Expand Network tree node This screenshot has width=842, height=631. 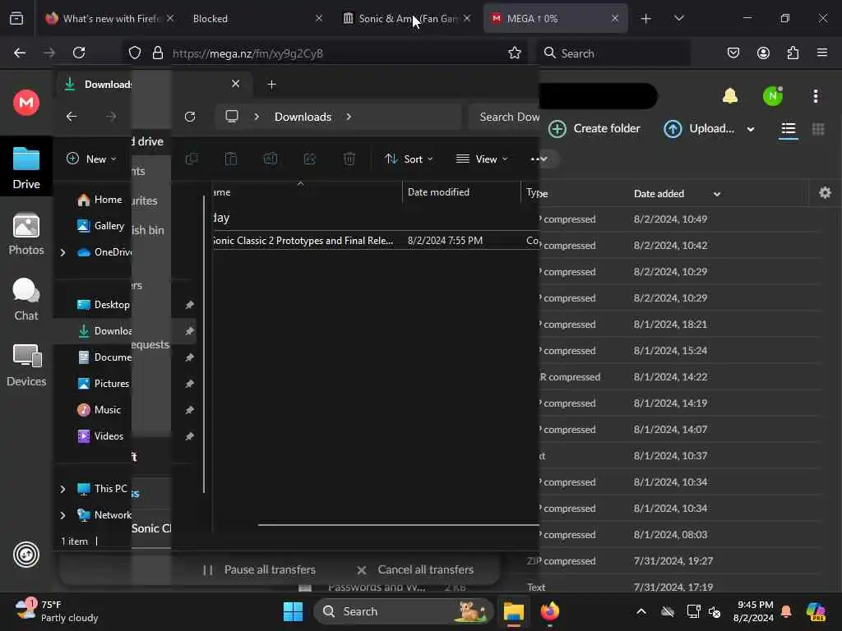(x=62, y=515)
